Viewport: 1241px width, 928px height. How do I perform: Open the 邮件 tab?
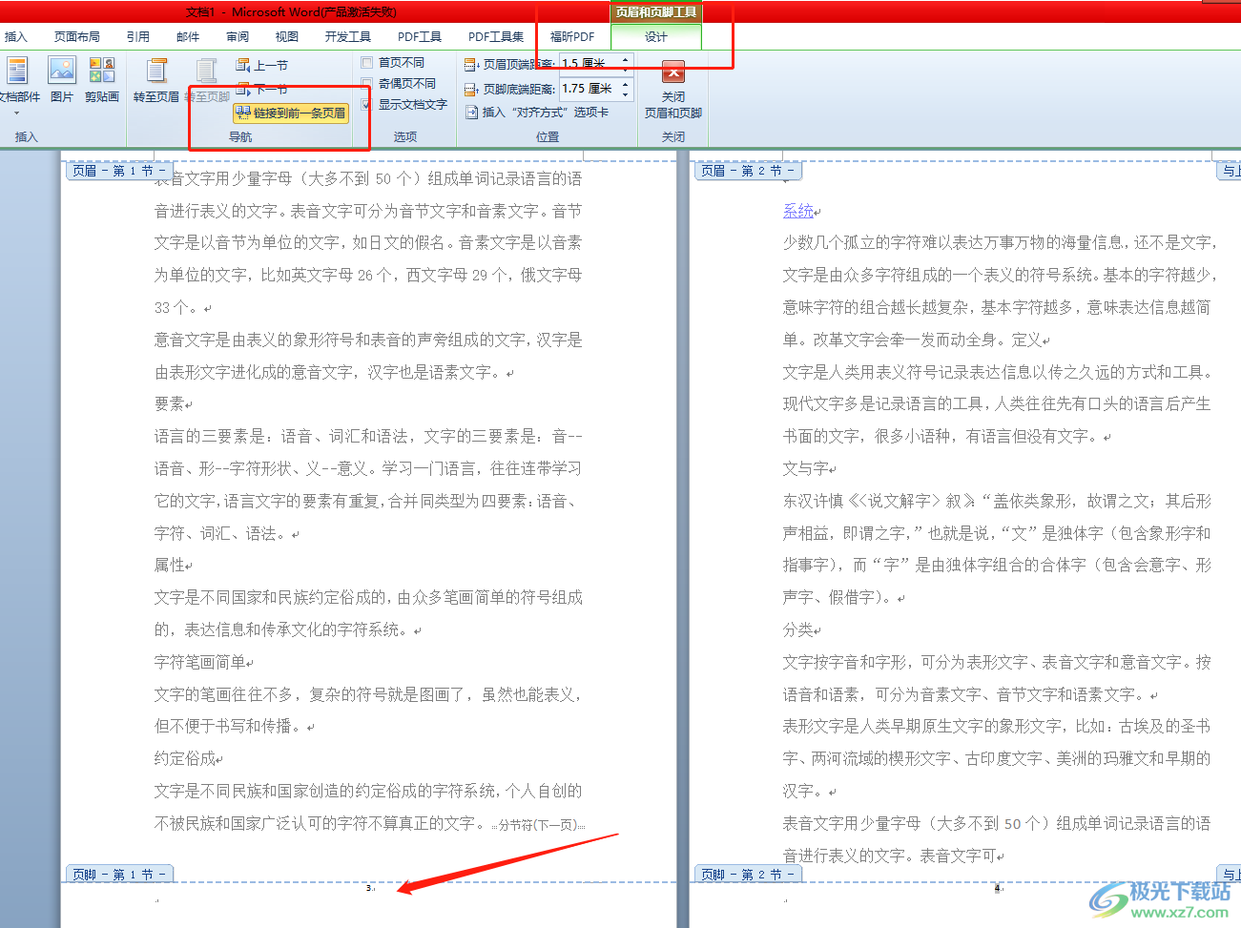188,37
